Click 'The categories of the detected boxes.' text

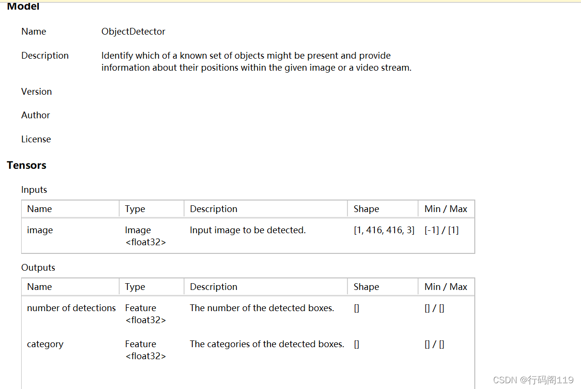pyautogui.click(x=267, y=344)
